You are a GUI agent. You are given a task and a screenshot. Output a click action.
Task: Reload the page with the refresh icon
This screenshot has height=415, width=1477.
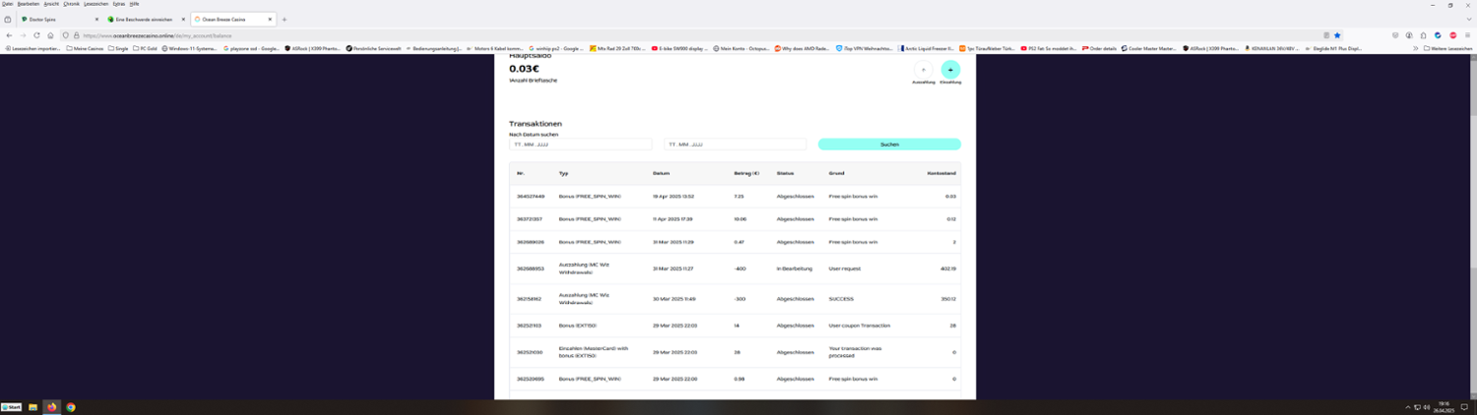coord(36,35)
